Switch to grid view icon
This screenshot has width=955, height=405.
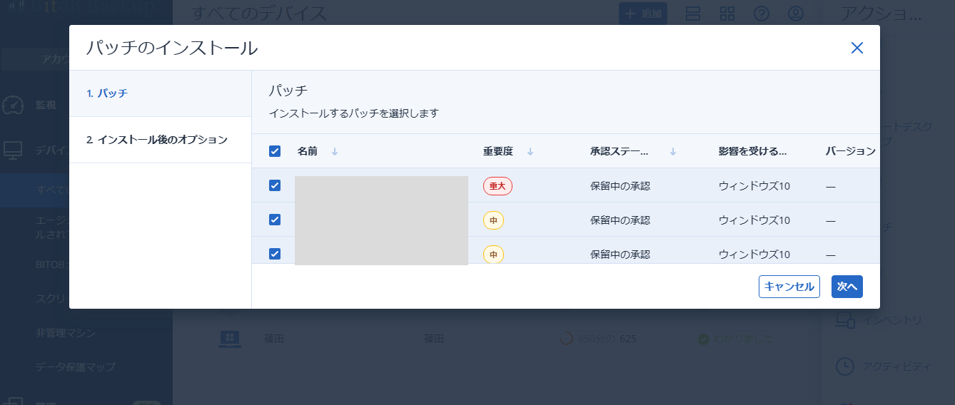pyautogui.click(x=727, y=14)
